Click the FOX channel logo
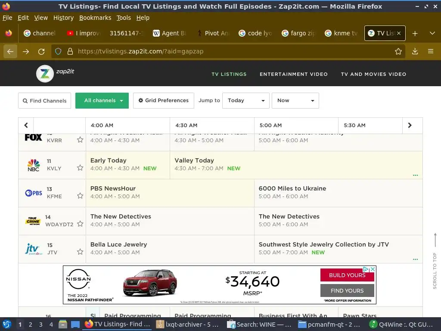Screen dimensions: 441x331 tap(33, 137)
